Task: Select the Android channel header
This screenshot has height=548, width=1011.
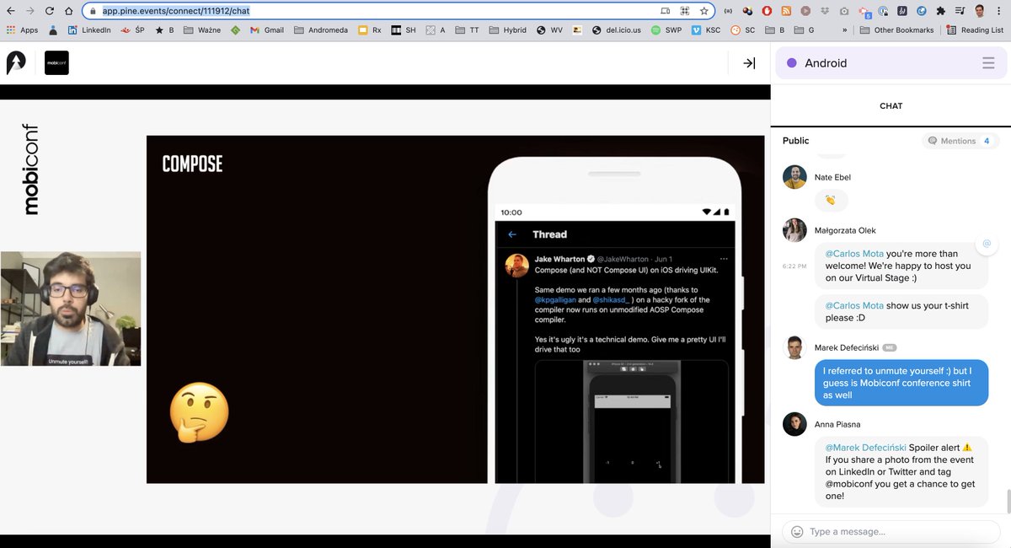Action: [891, 63]
